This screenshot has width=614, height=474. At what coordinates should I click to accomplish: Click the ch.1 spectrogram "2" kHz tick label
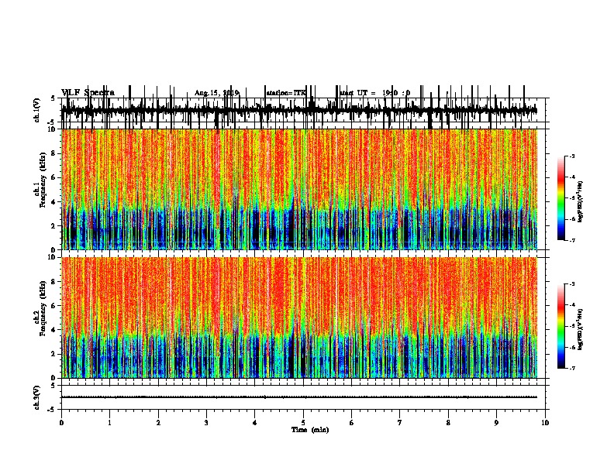coord(54,226)
